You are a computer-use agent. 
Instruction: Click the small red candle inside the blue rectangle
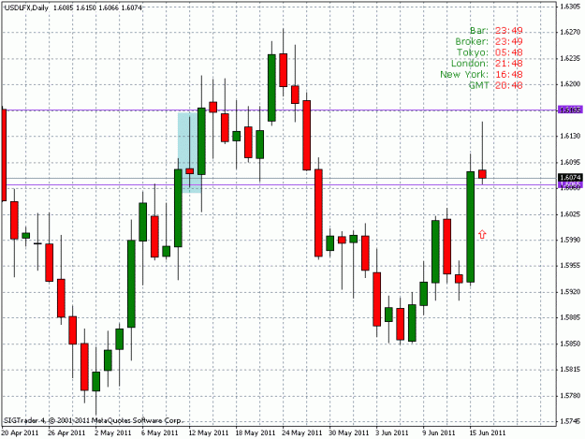click(x=189, y=170)
